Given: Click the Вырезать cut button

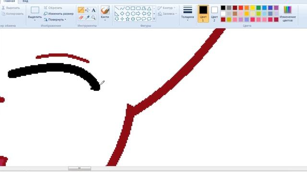Looking at the screenshot, I should coord(11,8).
